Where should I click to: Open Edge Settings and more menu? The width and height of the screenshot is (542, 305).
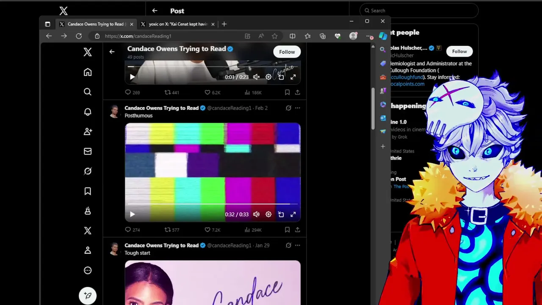[x=370, y=36]
